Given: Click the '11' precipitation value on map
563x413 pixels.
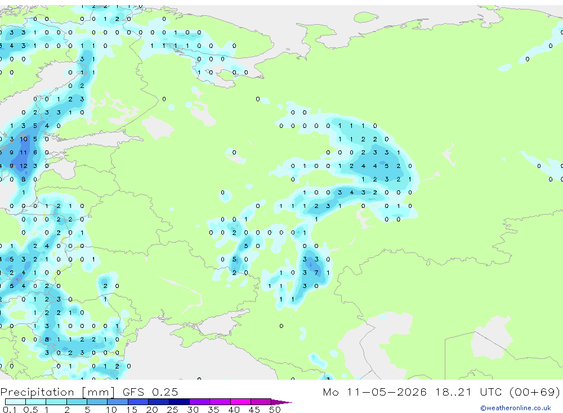Looking at the screenshot, I should pyautogui.click(x=23, y=152).
